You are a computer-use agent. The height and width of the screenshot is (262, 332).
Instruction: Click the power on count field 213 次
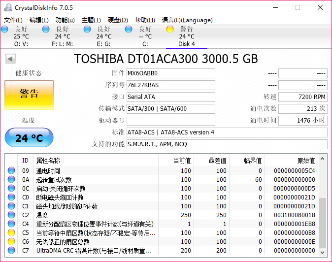(x=303, y=109)
